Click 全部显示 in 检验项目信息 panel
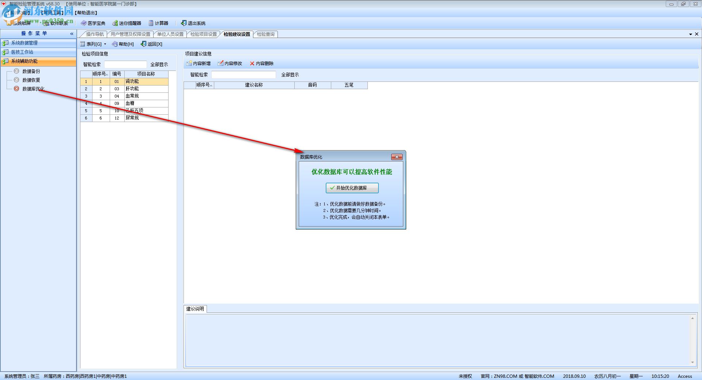 (159, 65)
